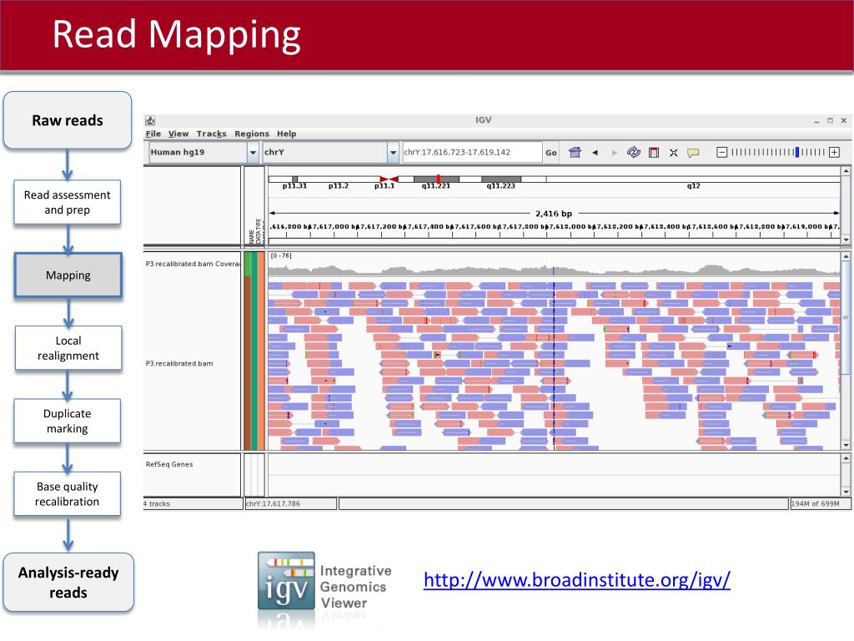Click the resize tracks to fit icon
This screenshot has height=641, width=854.
point(674,153)
